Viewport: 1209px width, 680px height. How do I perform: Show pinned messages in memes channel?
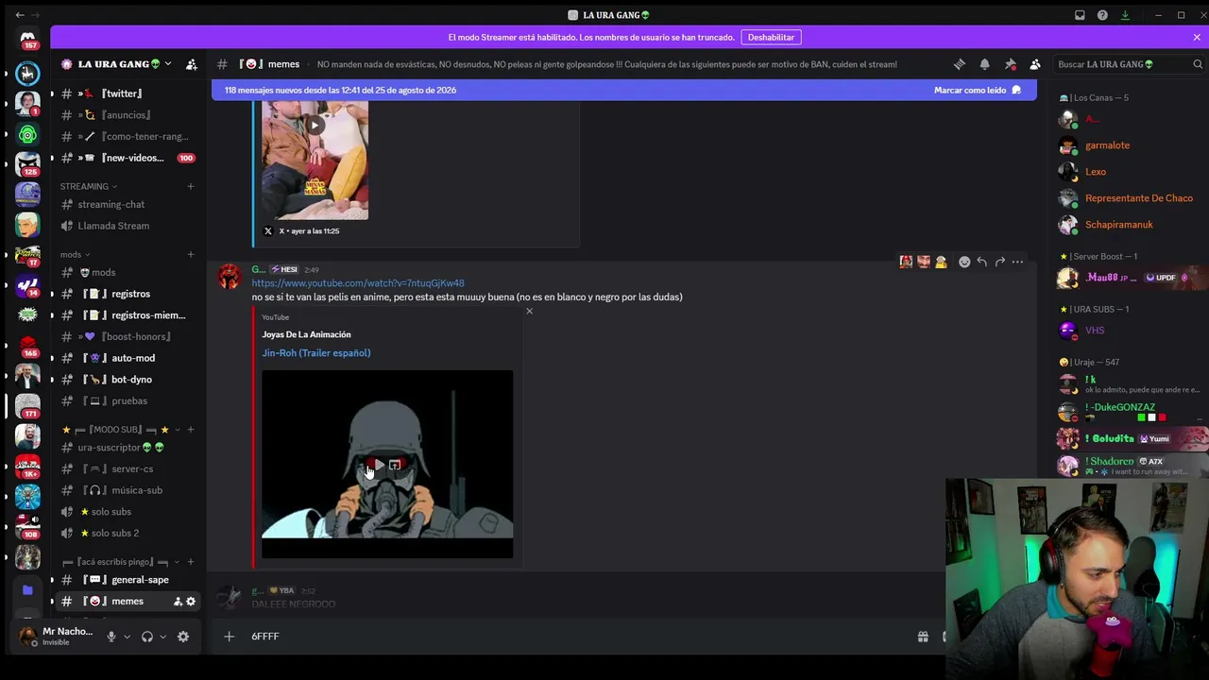1010,64
